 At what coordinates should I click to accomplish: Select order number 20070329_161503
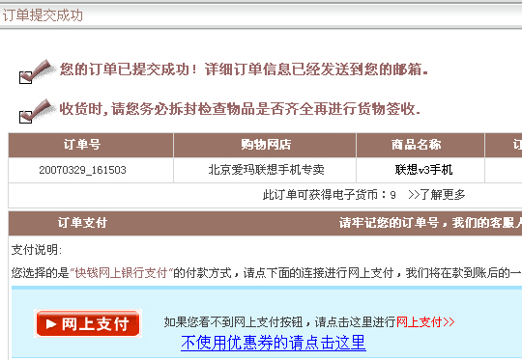coord(82,170)
